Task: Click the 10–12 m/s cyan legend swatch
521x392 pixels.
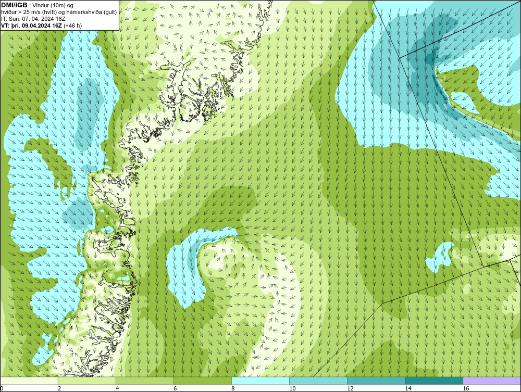Action: pos(318,381)
